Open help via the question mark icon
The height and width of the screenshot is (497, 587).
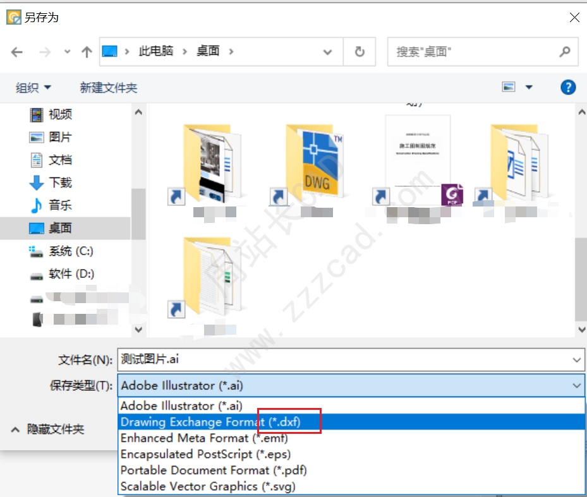click(567, 87)
